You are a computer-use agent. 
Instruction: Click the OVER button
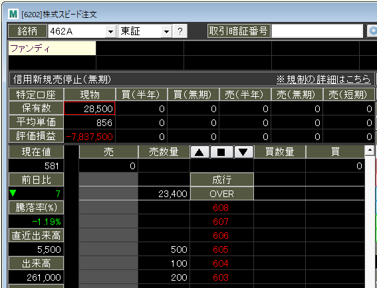click(x=222, y=194)
